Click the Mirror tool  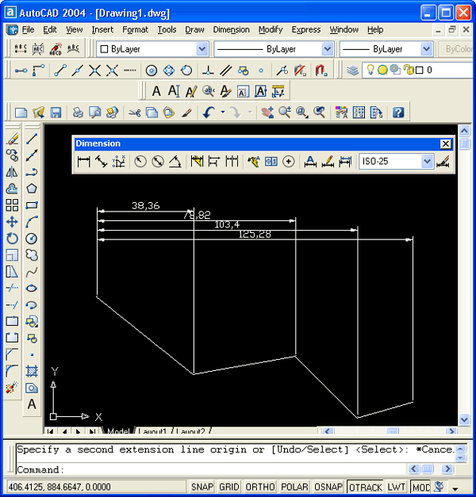[12, 171]
